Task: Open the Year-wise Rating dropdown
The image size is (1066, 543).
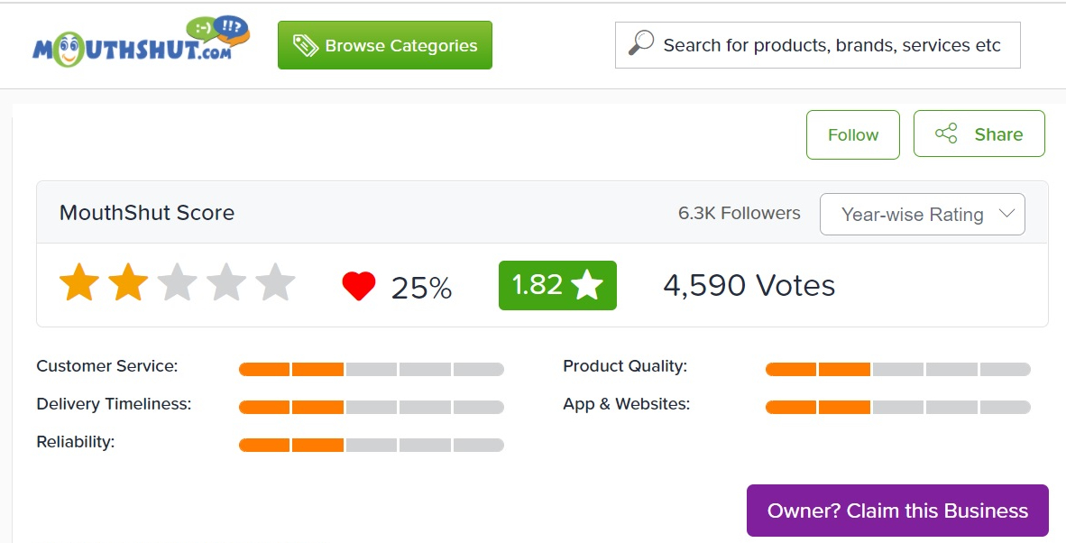Action: [911, 215]
